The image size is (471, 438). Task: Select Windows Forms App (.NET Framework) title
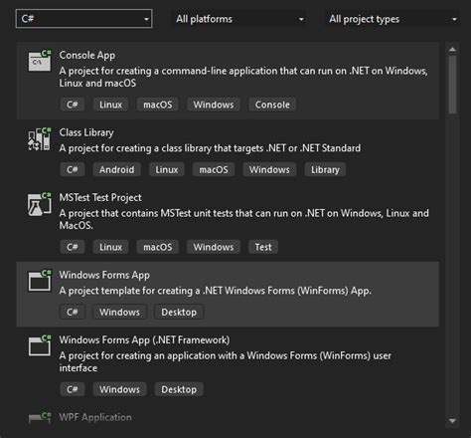(144, 340)
